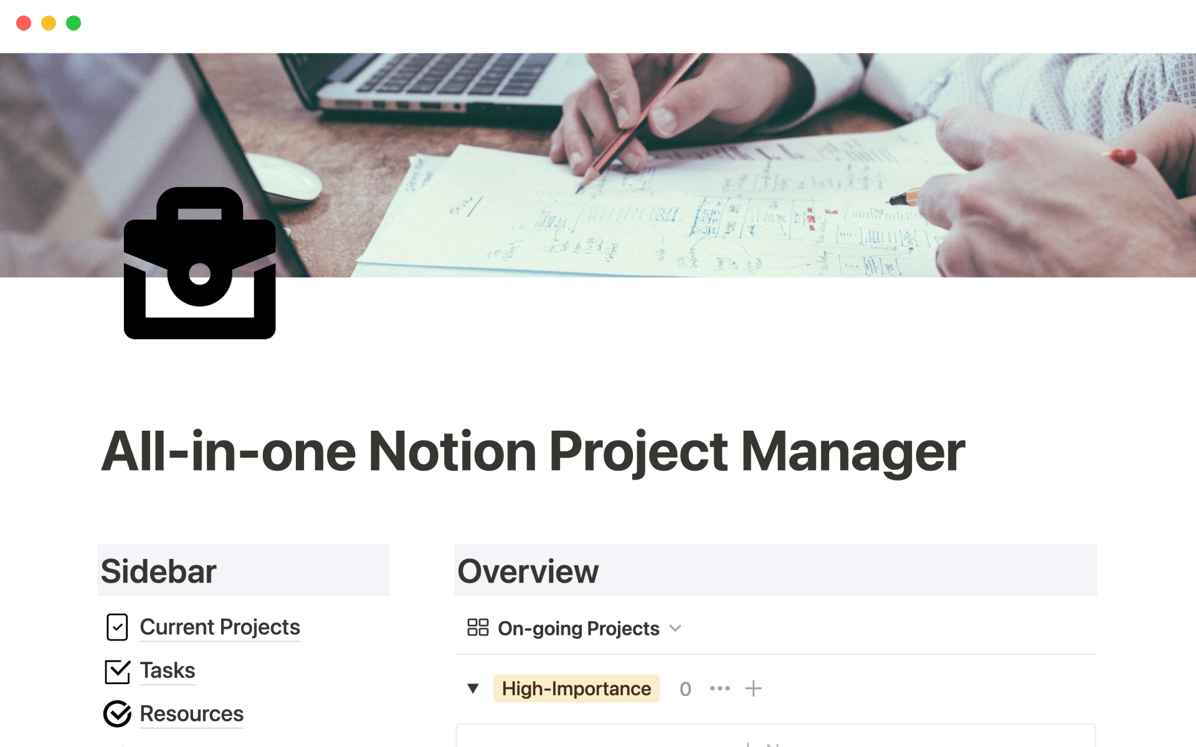Click the page cover image

(685, 162)
